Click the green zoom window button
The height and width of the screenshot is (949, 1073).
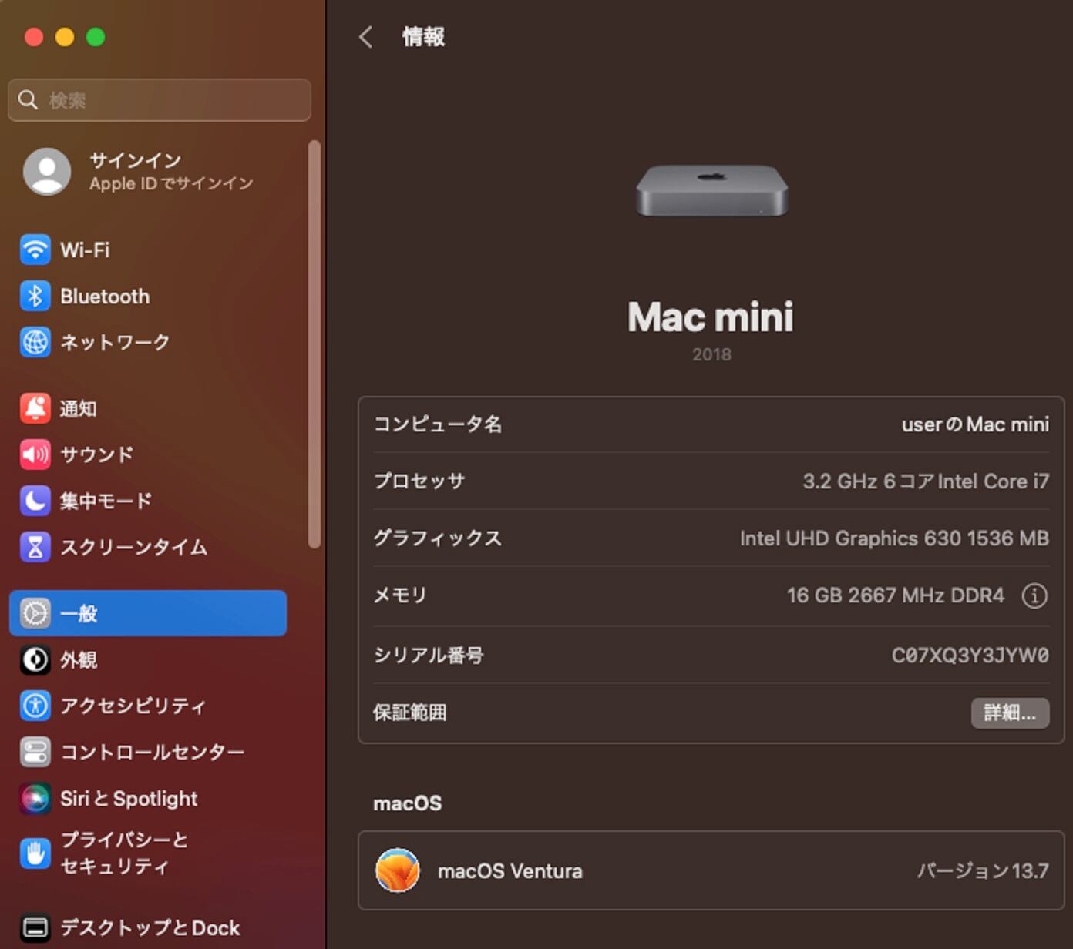[x=96, y=36]
